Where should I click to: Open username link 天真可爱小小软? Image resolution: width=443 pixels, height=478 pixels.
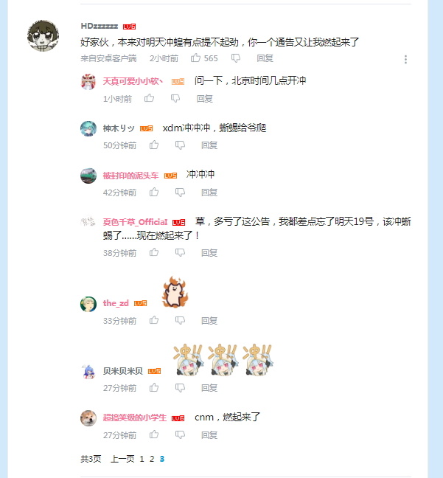point(133,81)
